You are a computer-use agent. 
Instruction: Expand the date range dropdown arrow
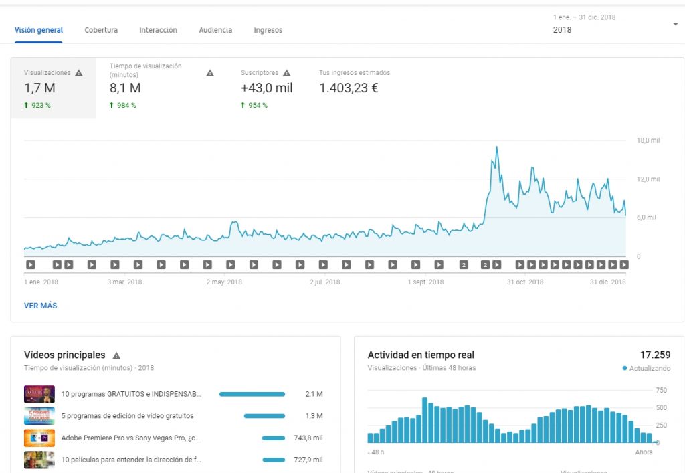(675, 25)
